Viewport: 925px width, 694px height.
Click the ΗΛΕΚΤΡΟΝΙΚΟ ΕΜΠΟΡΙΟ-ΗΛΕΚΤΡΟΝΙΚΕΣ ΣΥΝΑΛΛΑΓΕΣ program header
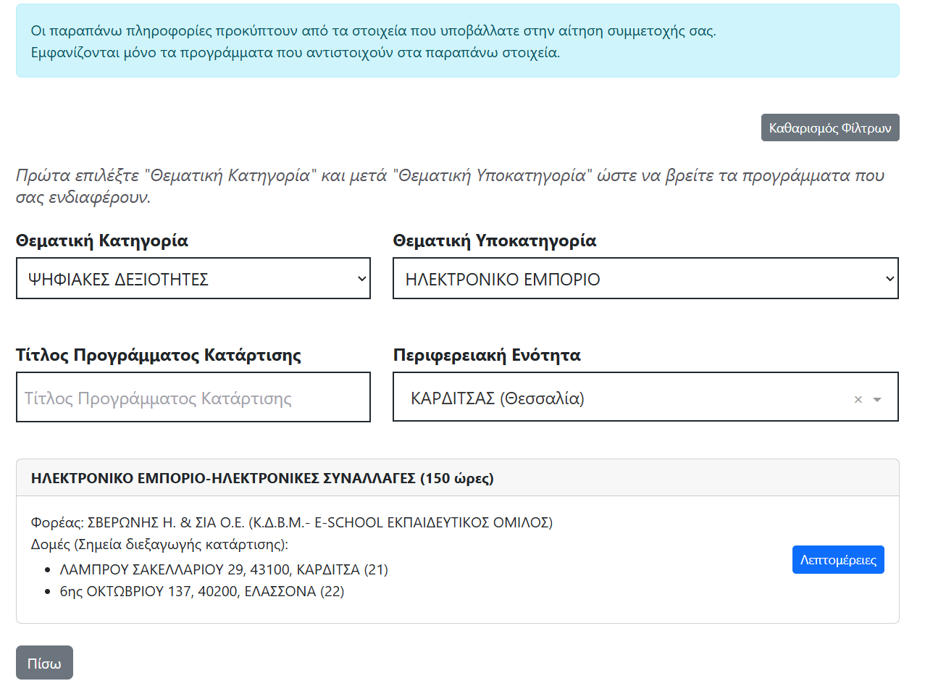(262, 478)
